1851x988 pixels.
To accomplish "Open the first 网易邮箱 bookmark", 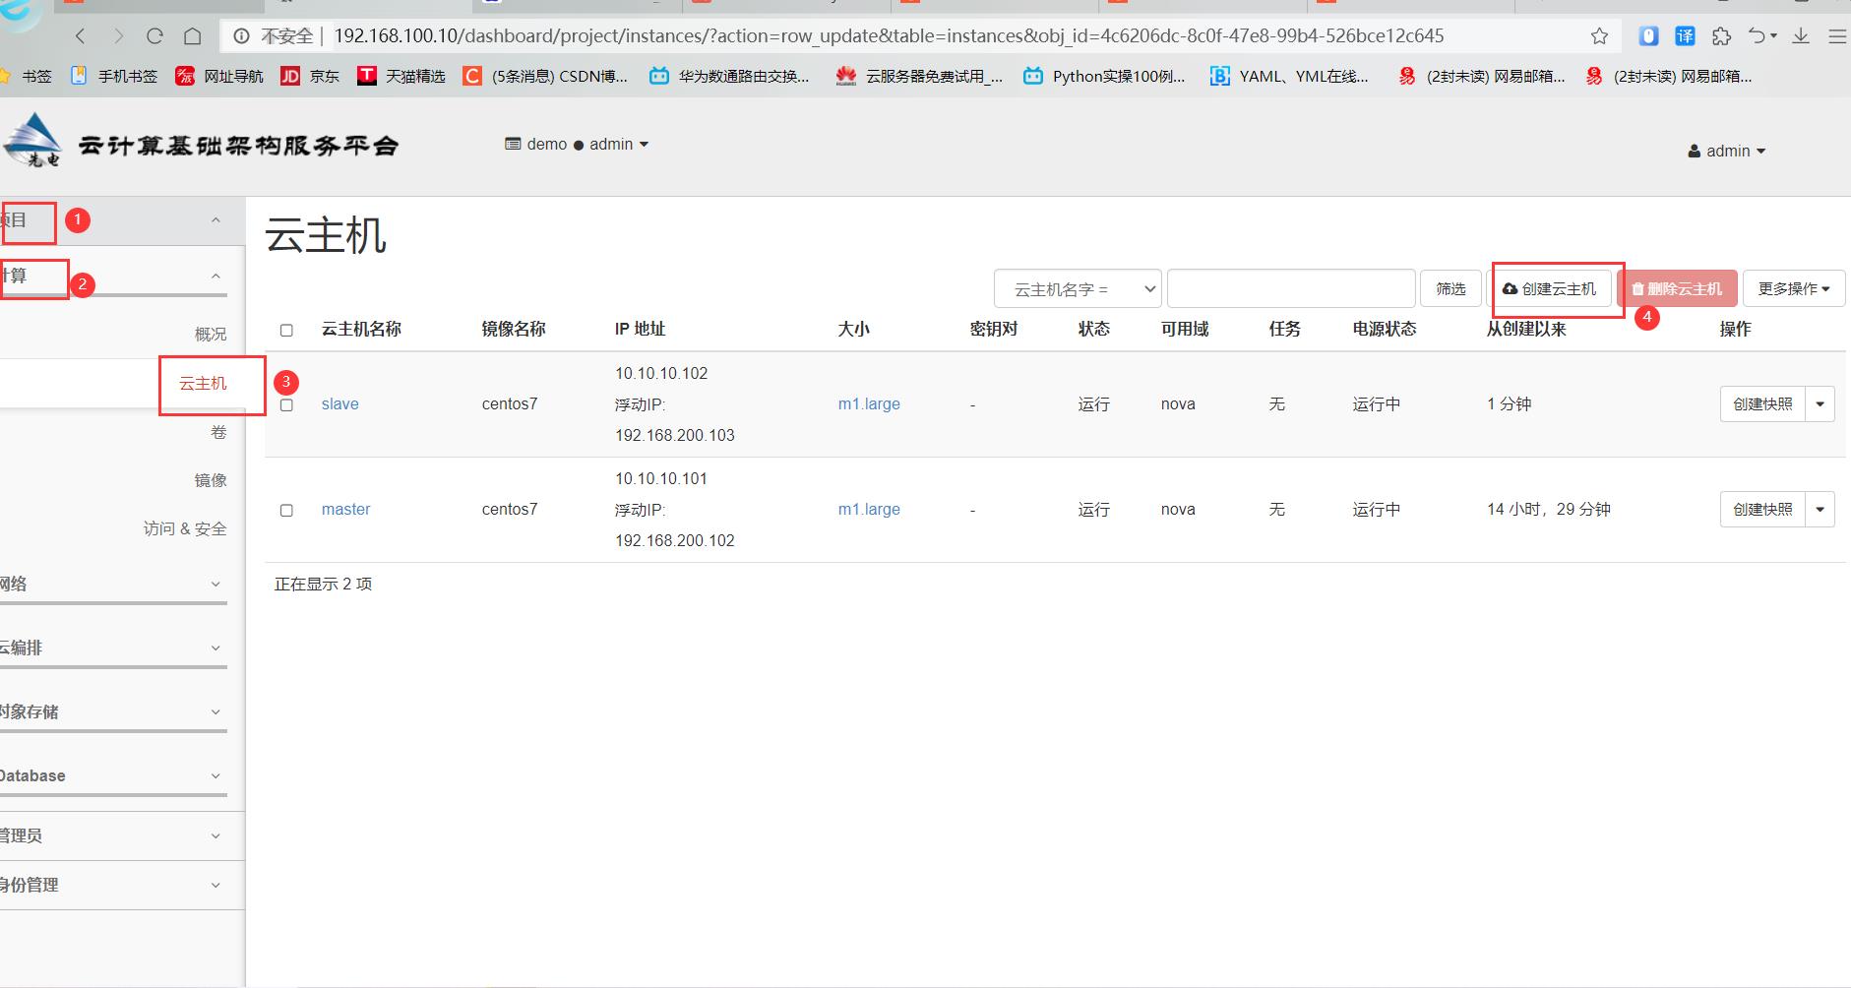I will tap(1482, 76).
